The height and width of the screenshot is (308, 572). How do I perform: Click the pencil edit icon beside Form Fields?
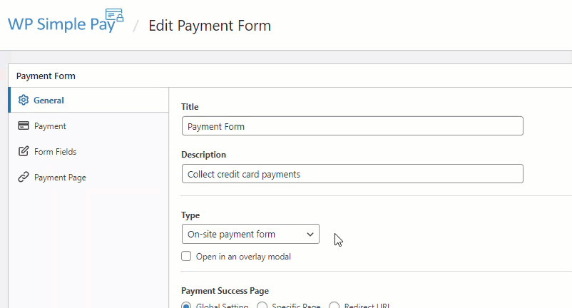(24, 152)
